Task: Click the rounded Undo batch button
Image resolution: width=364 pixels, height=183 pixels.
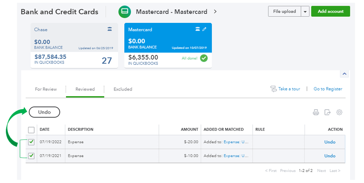Action: [x=44, y=112]
